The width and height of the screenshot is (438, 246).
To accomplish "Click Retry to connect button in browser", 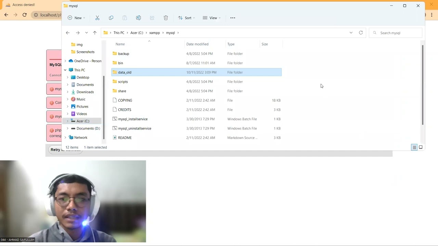I will click(x=65, y=150).
